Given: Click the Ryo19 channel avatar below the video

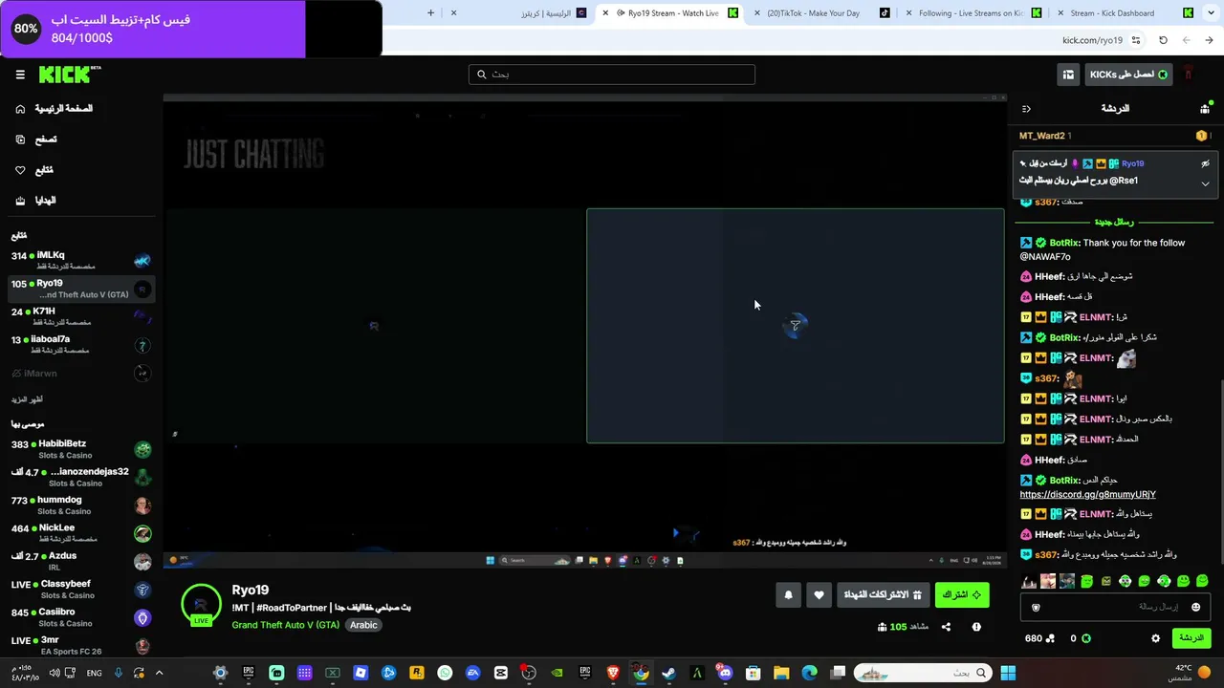Looking at the screenshot, I should point(201,605).
